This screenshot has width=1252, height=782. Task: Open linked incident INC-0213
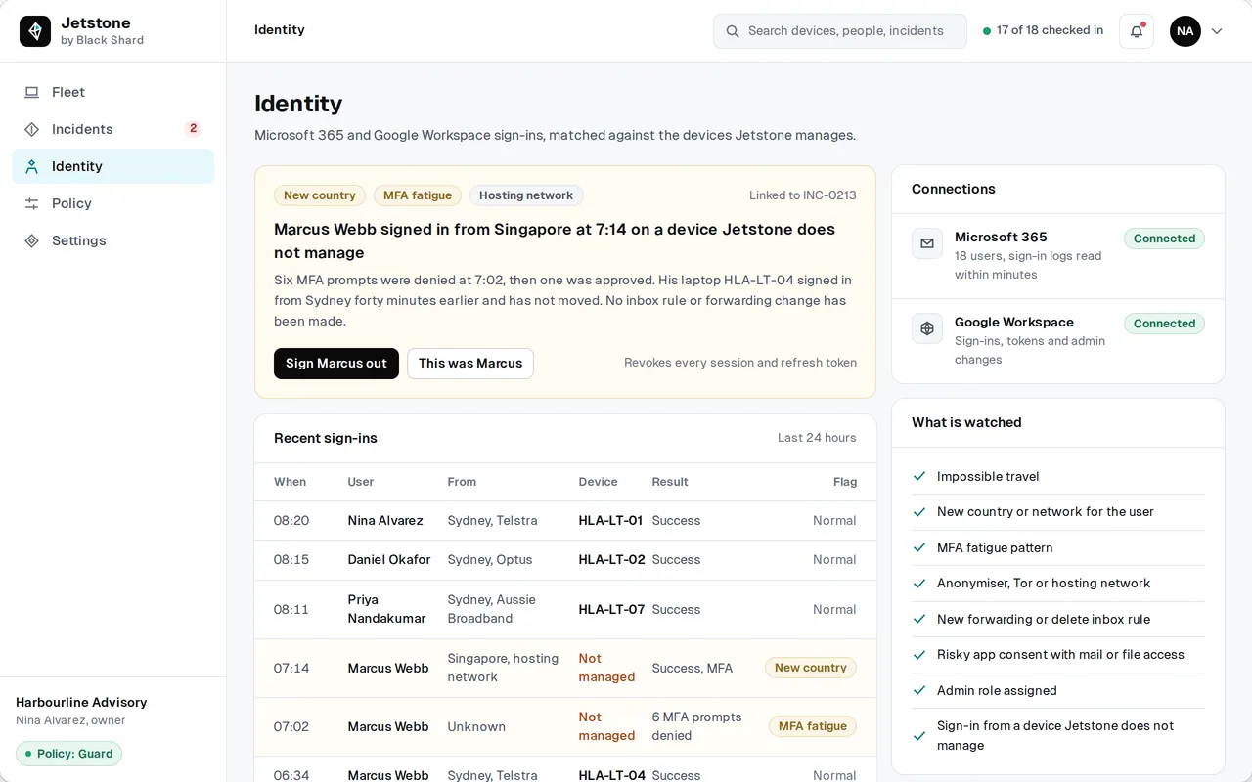coord(803,195)
